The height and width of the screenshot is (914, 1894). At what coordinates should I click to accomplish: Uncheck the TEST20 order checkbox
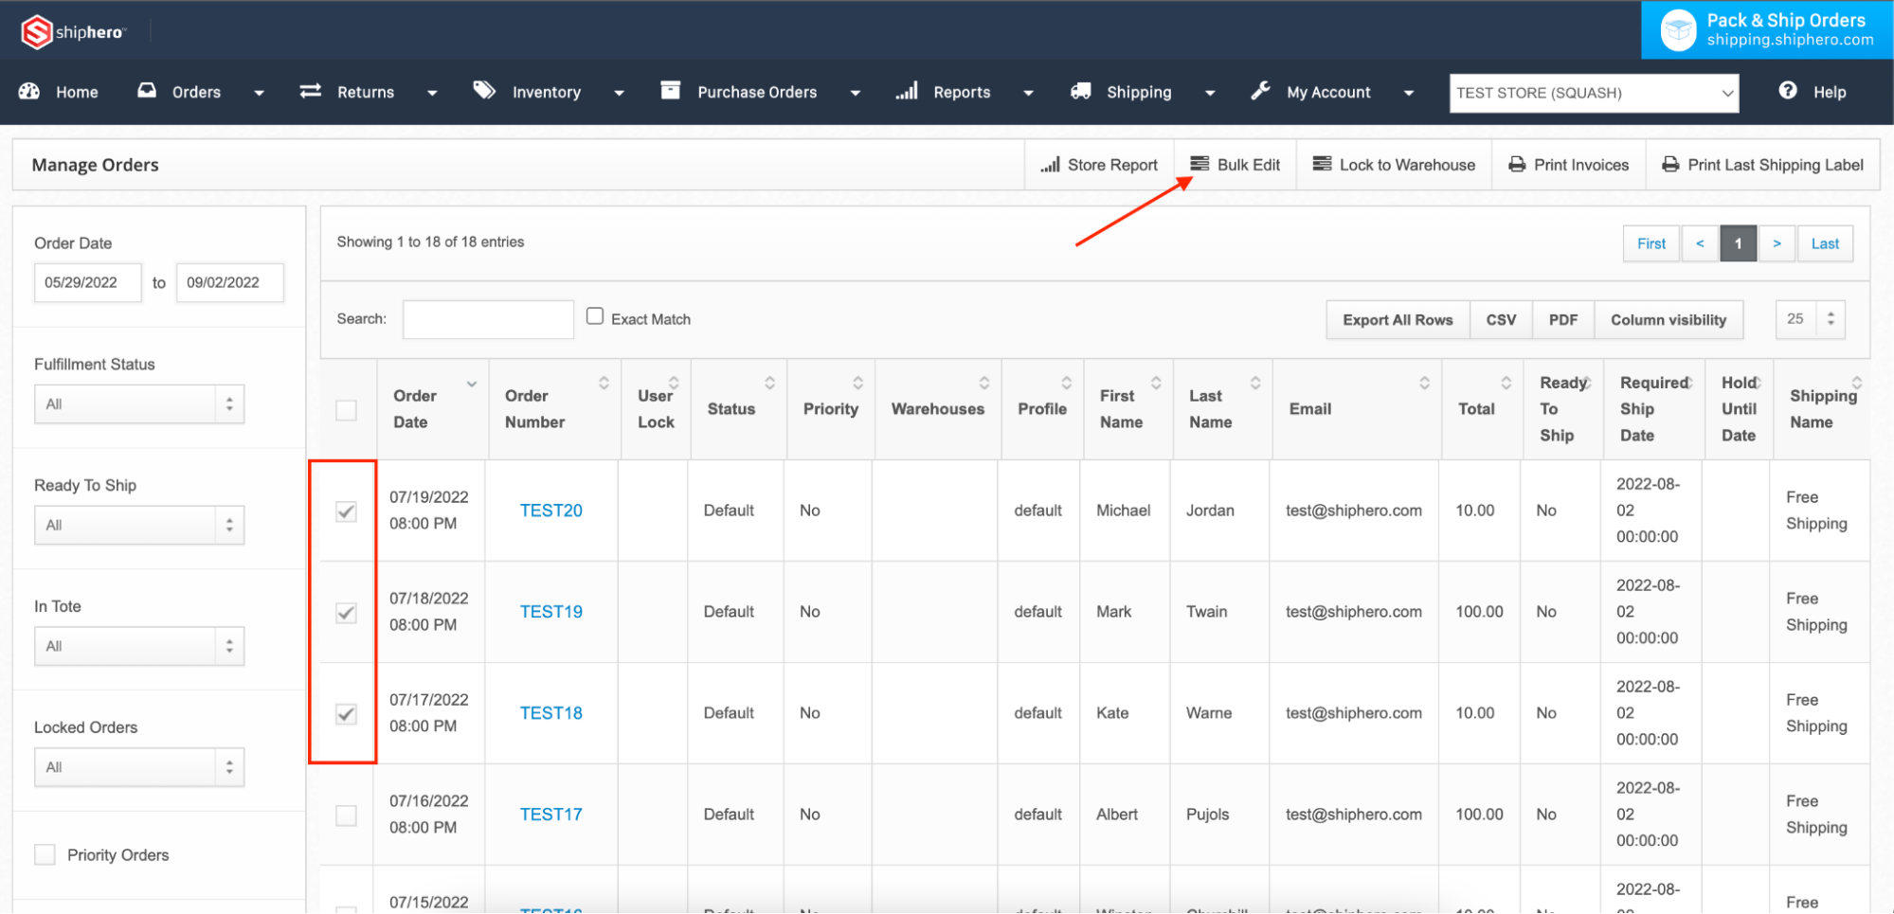[x=347, y=511]
